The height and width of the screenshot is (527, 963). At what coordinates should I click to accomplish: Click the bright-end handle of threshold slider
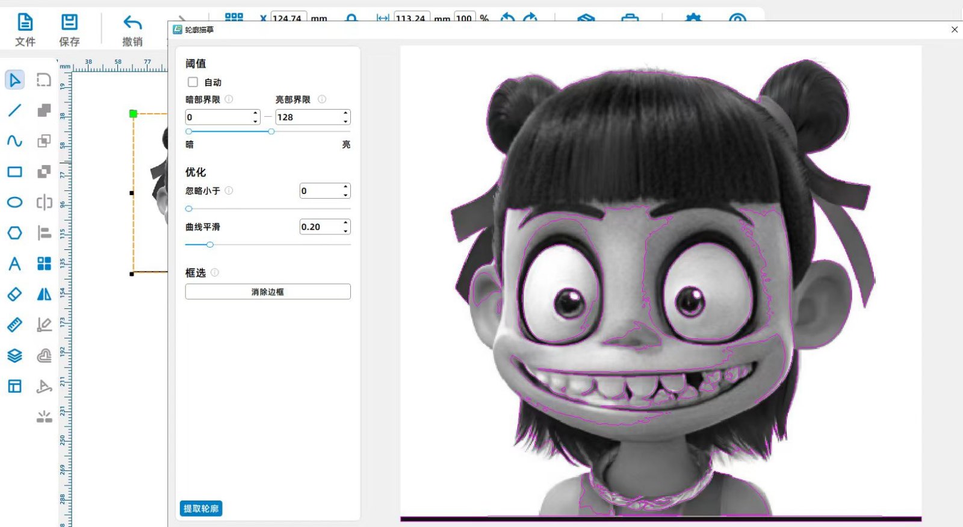coord(271,131)
